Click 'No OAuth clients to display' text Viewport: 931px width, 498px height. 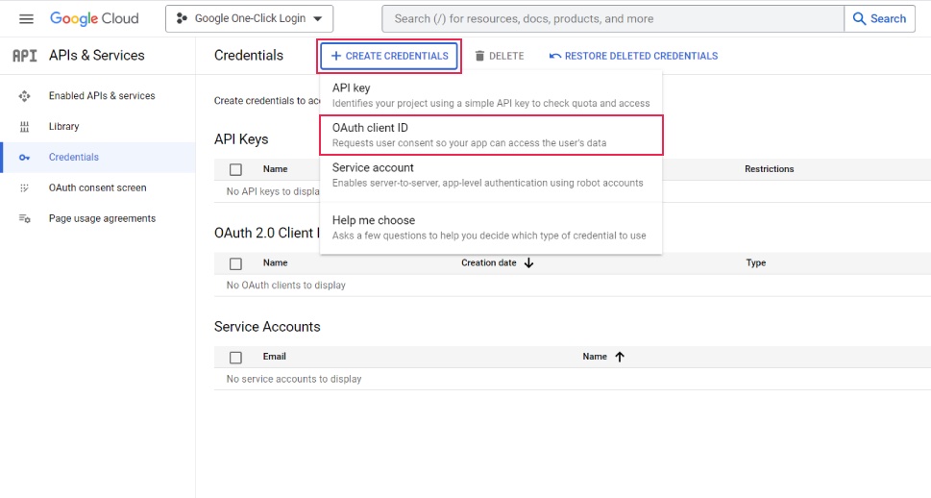tap(285, 286)
